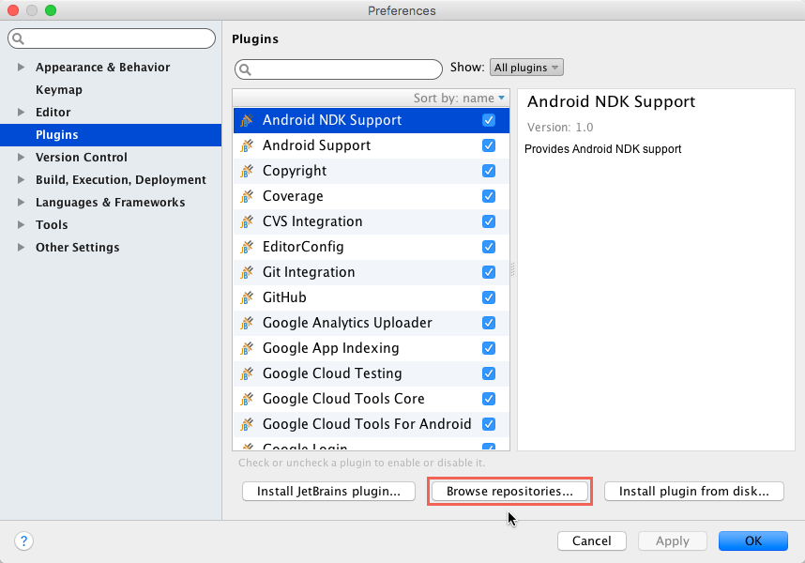Click the magnifier icon in plugin search
This screenshot has width=805, height=563.
246,69
